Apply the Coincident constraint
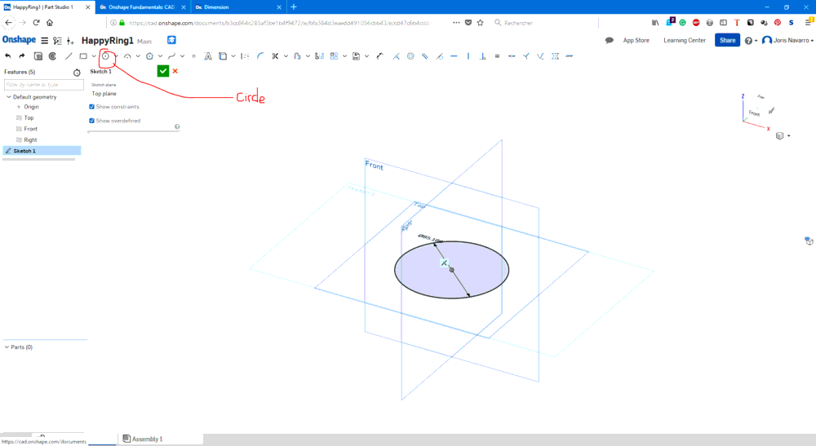 click(x=396, y=56)
